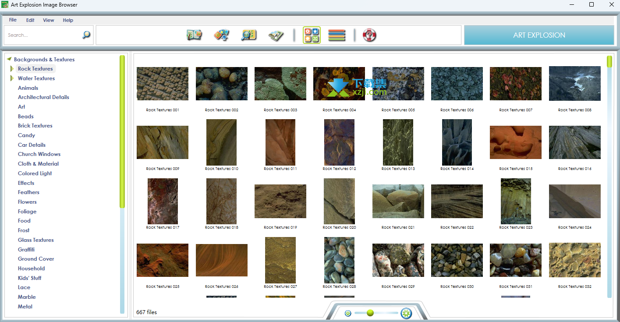Open the View menu
This screenshot has width=620, height=322.
click(49, 20)
